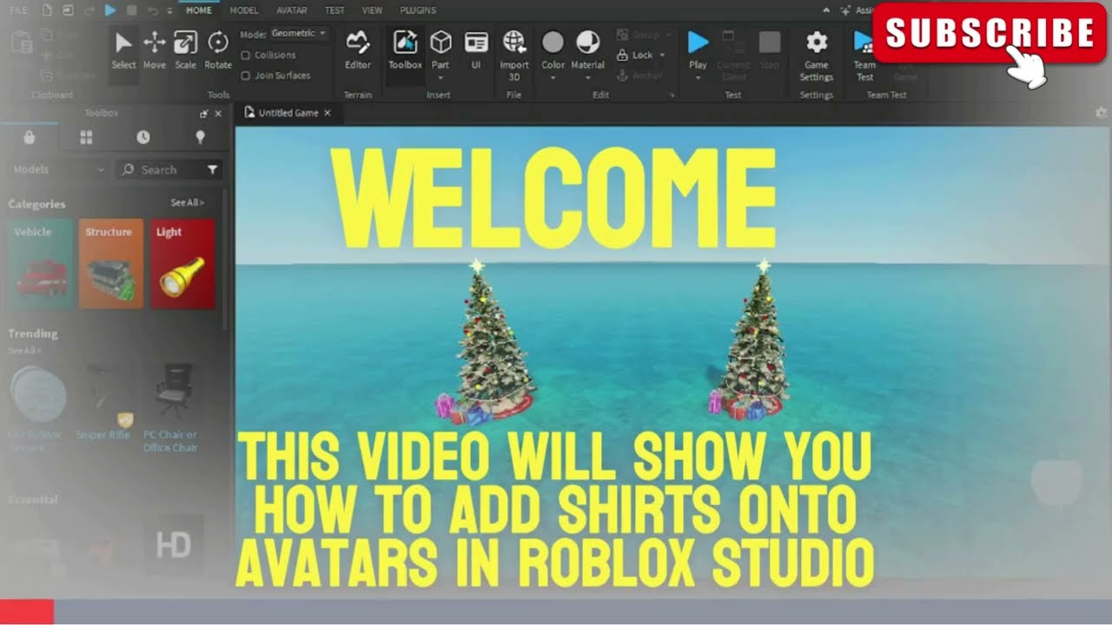
Task: Click the quick-access blue Play arrow
Action: click(110, 10)
